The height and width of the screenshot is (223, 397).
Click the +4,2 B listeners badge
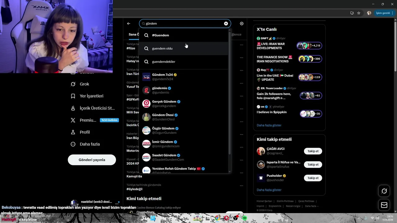tap(310, 46)
